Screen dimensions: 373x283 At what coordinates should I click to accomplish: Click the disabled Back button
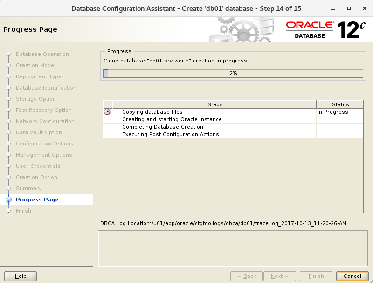[x=247, y=276]
